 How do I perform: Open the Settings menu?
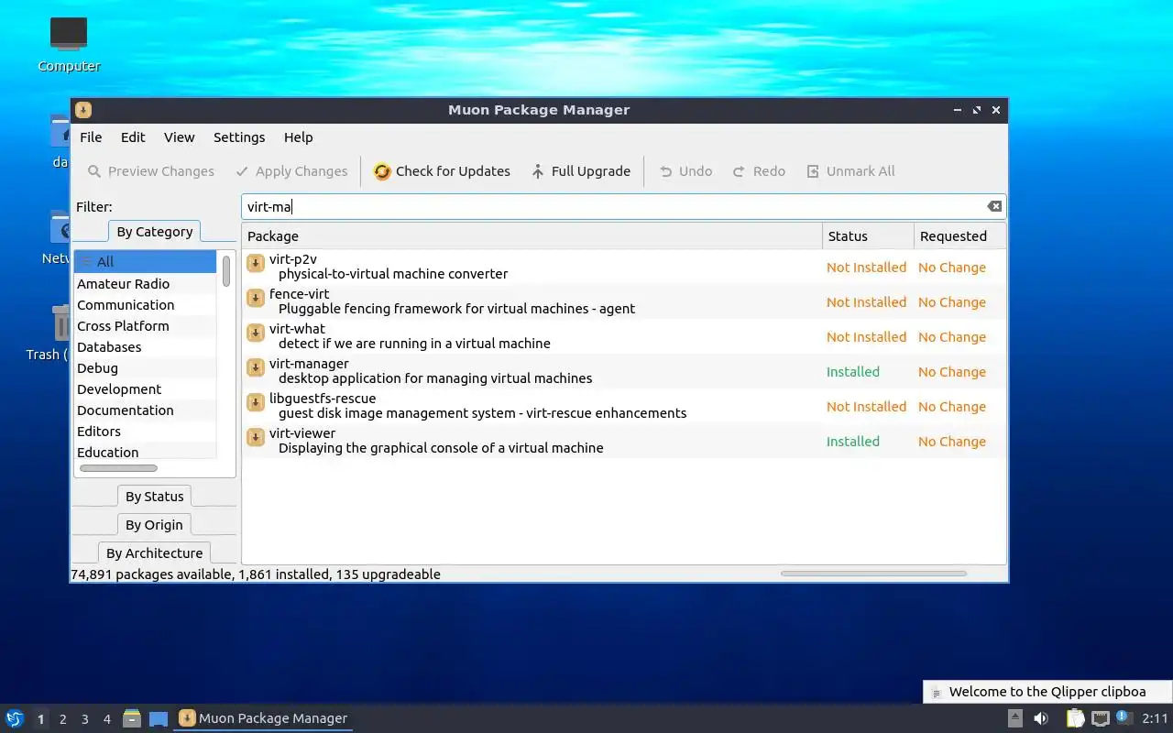coord(239,137)
